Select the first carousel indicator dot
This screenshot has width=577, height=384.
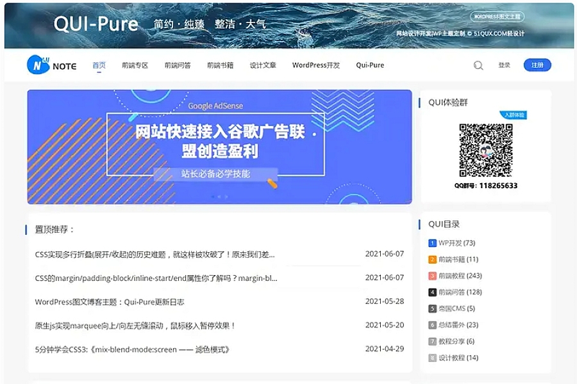coord(213,197)
